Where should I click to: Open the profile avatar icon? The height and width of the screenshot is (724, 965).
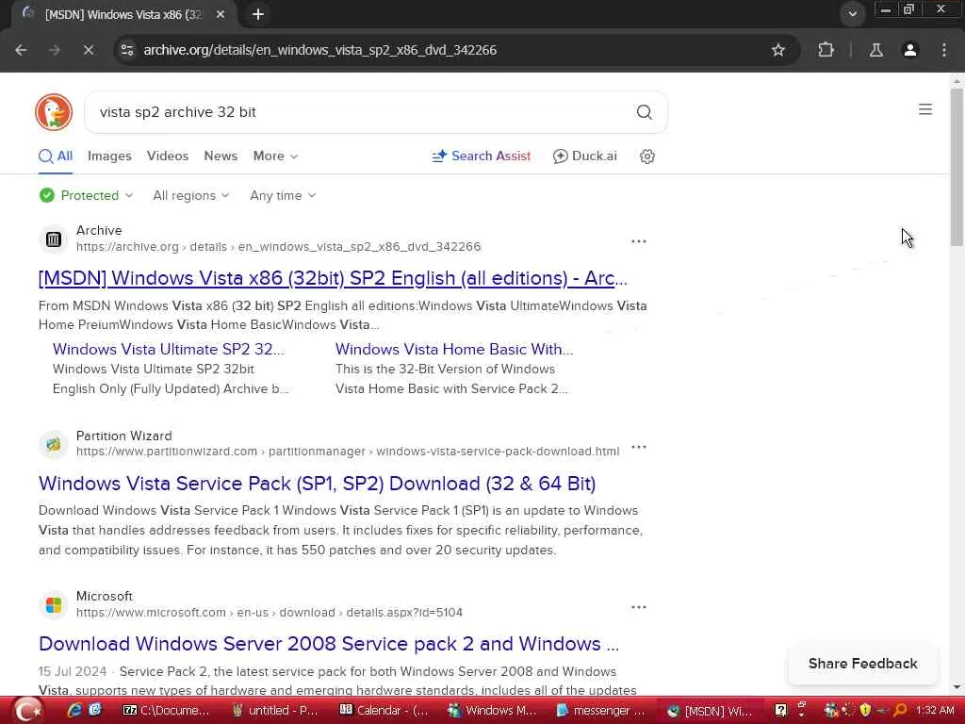click(x=910, y=50)
